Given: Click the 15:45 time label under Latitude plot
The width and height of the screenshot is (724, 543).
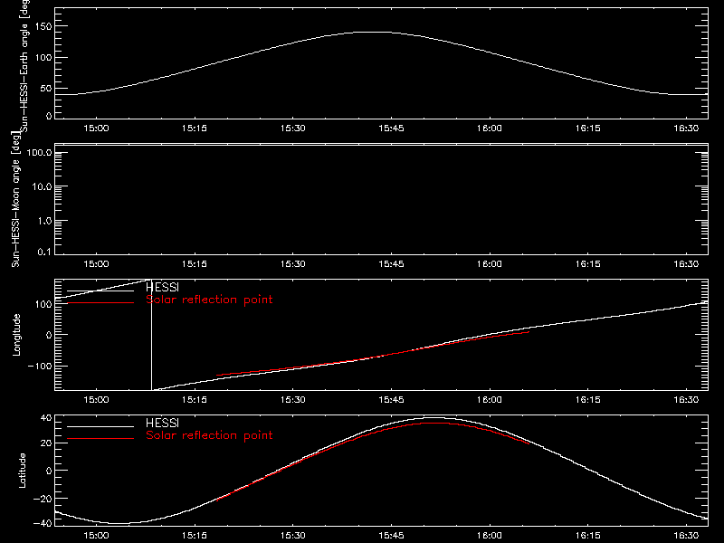Looking at the screenshot, I should click(x=391, y=536).
